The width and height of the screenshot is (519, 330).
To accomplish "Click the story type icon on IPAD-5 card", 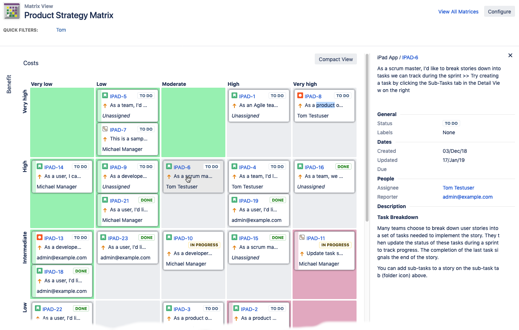I will (105, 96).
